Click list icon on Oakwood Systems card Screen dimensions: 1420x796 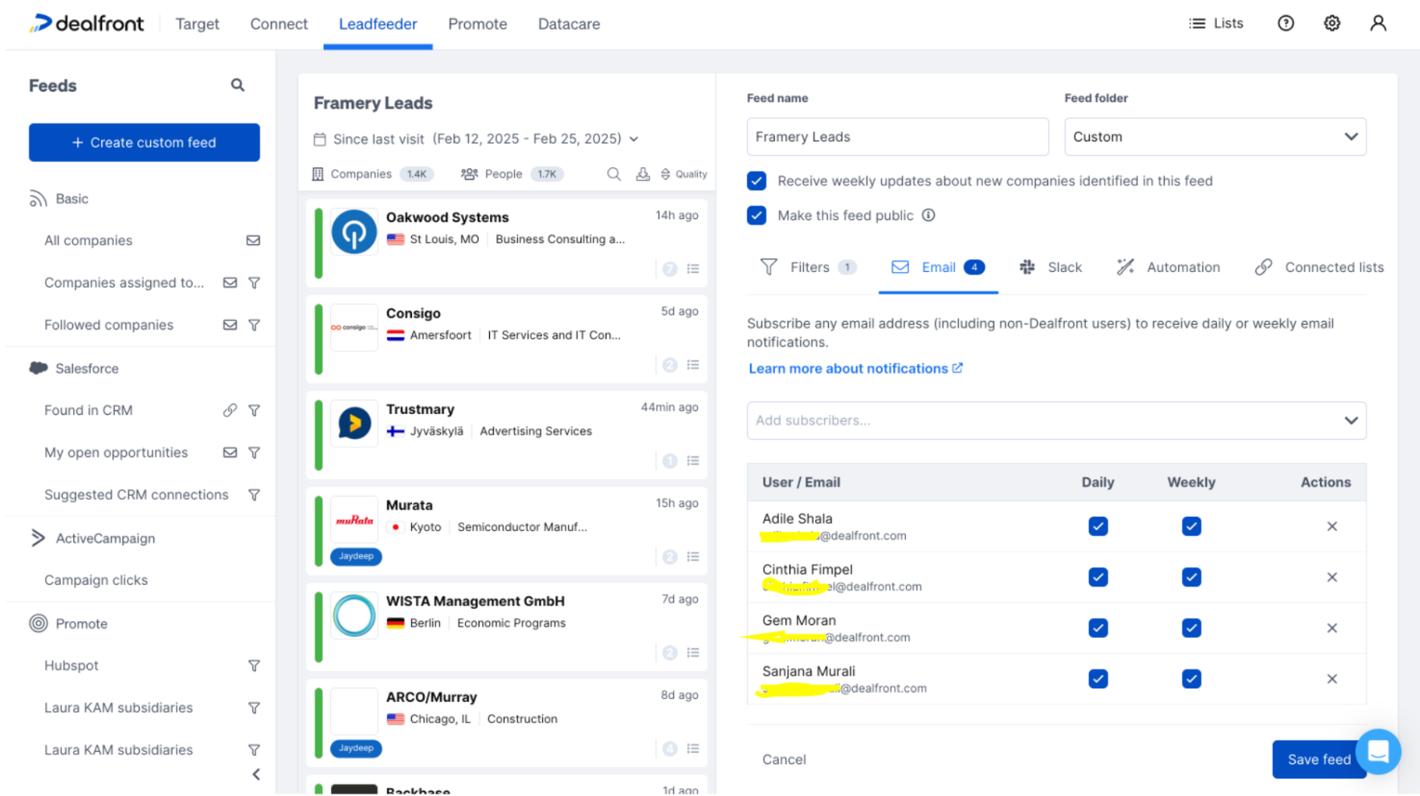point(693,269)
